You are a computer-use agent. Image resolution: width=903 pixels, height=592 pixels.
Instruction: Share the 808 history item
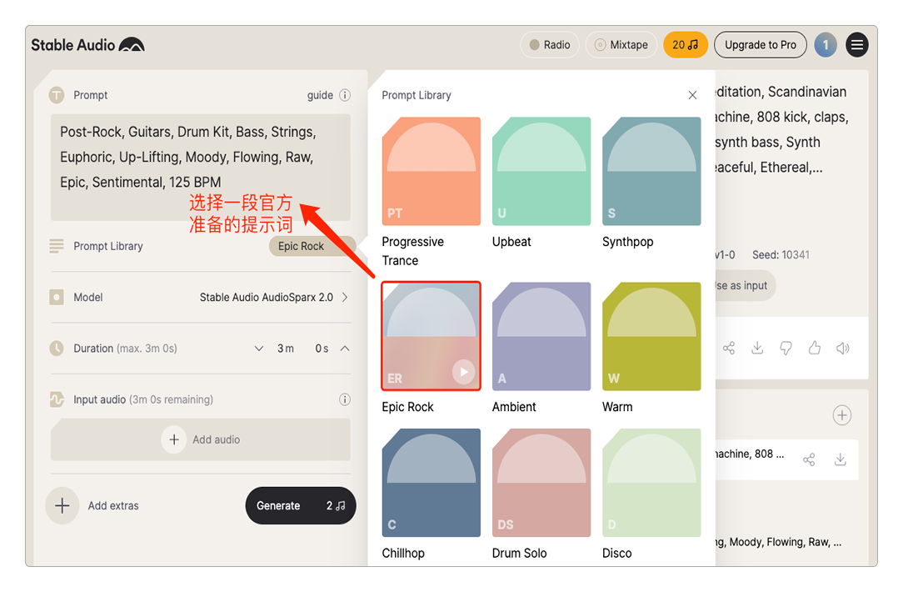[x=809, y=459]
